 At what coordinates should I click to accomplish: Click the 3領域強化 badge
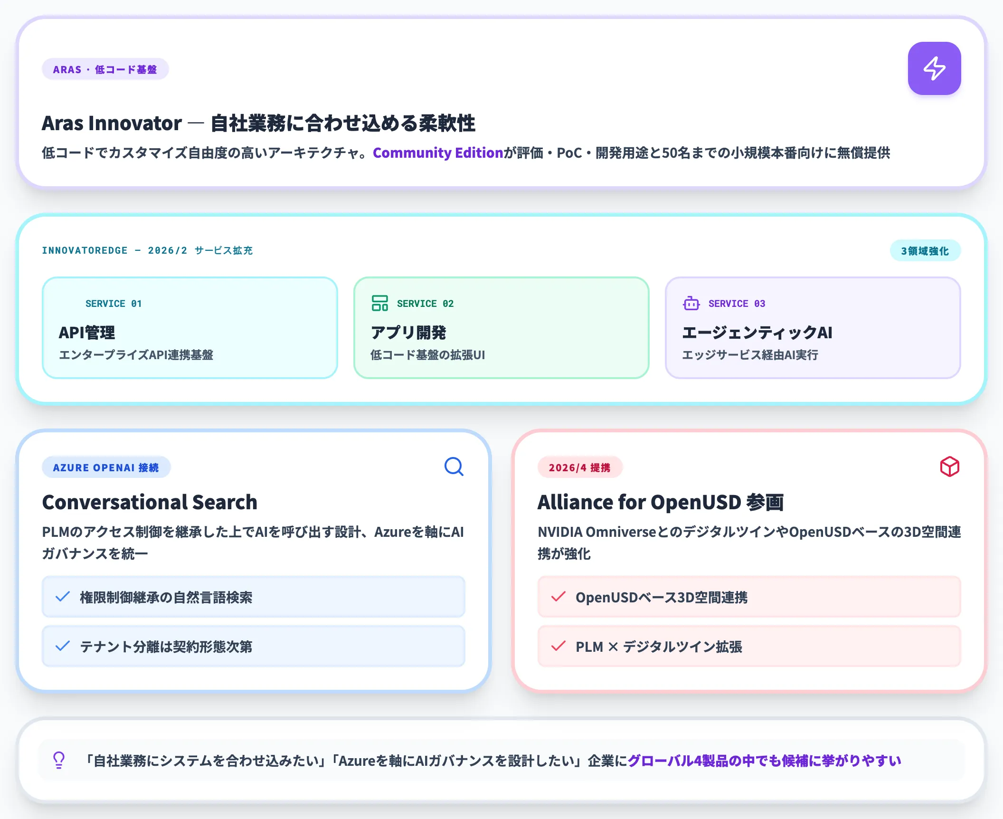pyautogui.click(x=925, y=251)
